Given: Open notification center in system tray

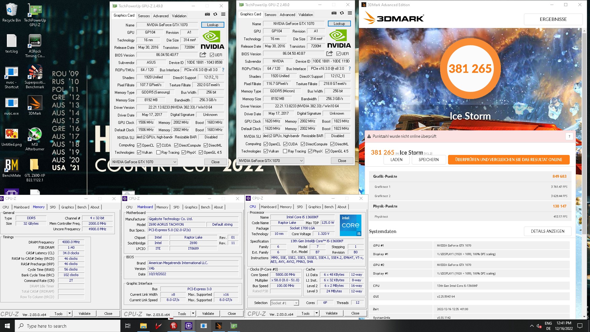Looking at the screenshot, I should [580, 326].
